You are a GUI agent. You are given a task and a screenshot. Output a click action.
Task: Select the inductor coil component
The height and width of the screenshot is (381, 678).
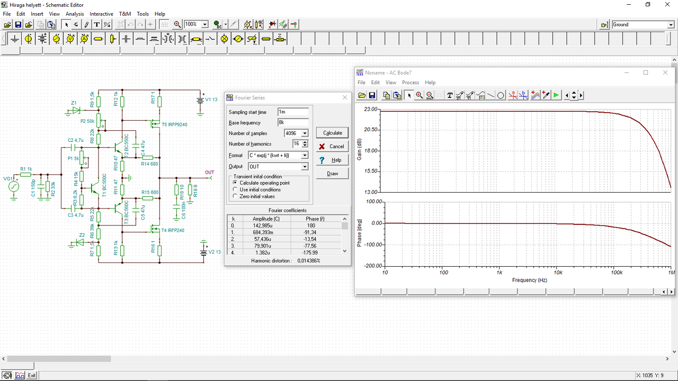click(x=140, y=39)
